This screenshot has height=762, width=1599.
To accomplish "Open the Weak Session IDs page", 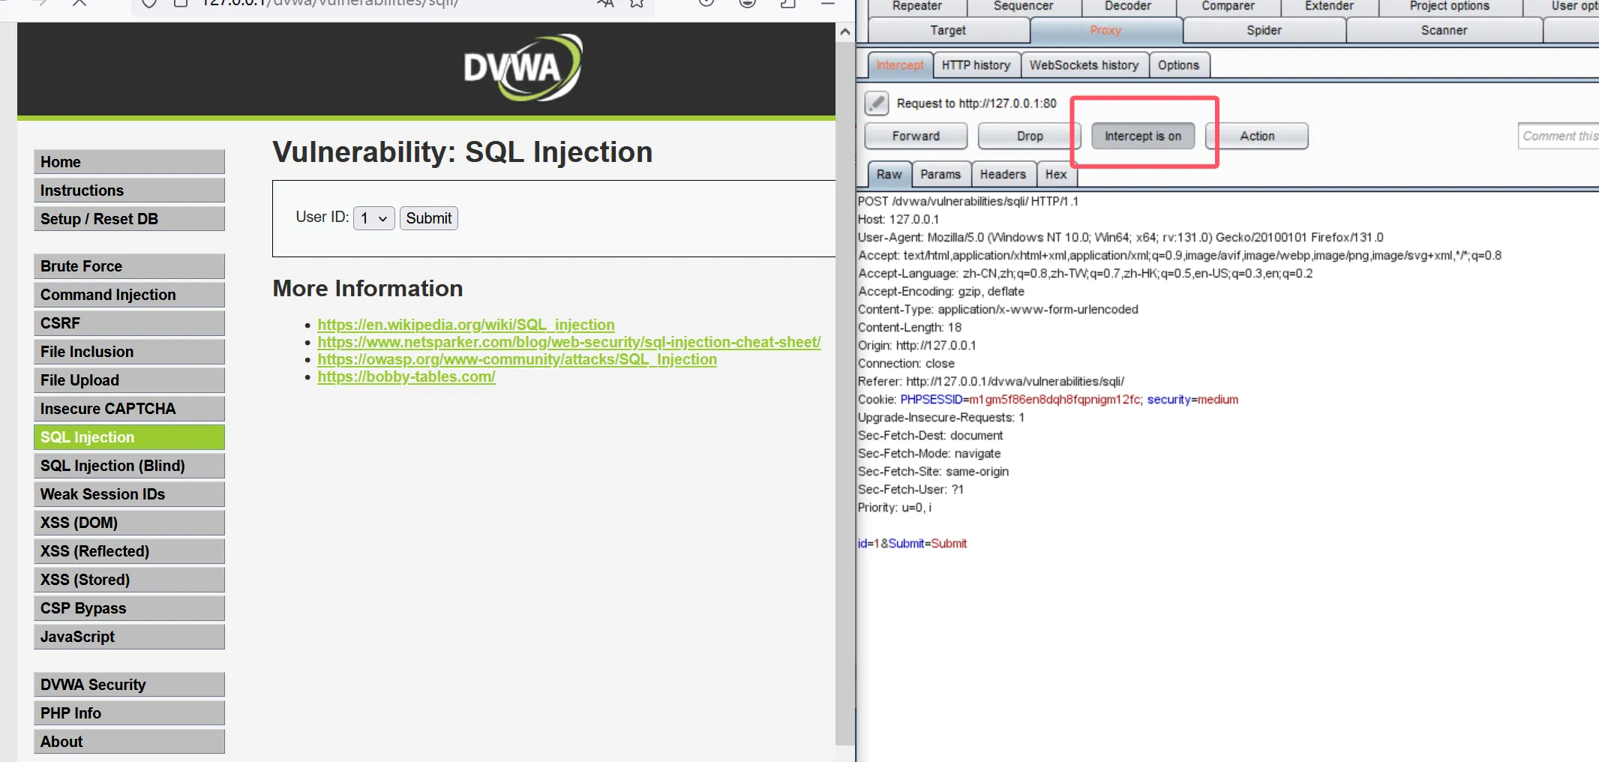I will 129,494.
